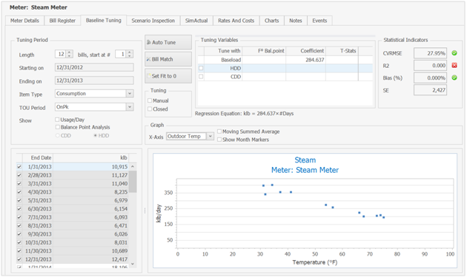Open the X-Axis Outdoor Temp dropdown
Viewport: 467px width, 277px height.
pyautogui.click(x=210, y=136)
